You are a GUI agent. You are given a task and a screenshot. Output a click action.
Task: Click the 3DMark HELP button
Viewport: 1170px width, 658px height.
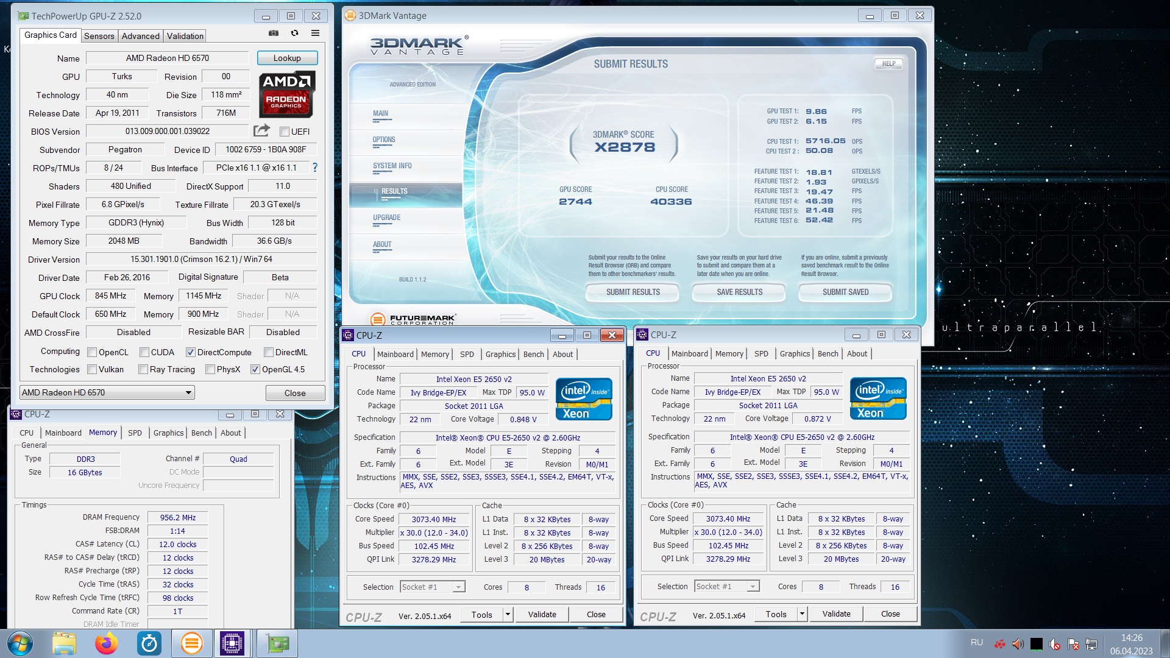889,63
